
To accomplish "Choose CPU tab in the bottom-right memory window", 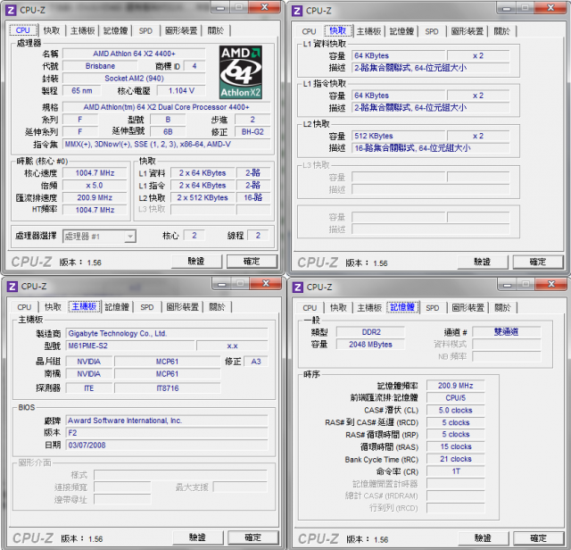I will pos(310,308).
